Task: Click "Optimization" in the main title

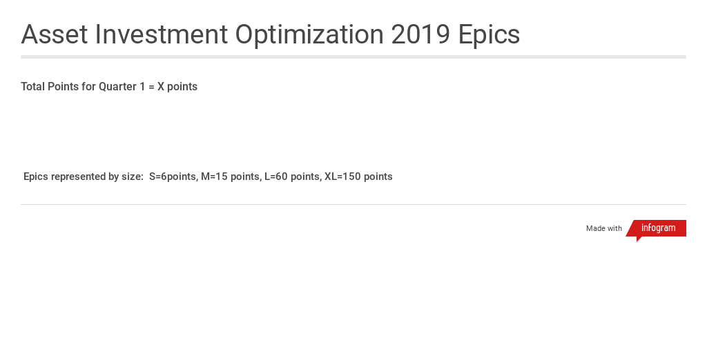Action: click(x=309, y=34)
